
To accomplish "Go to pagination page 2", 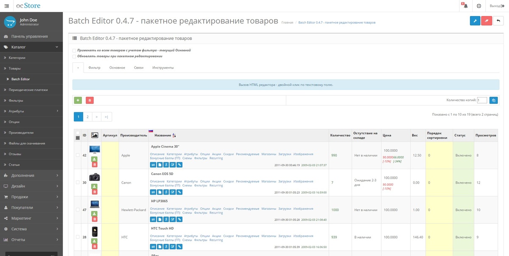I will [87, 117].
